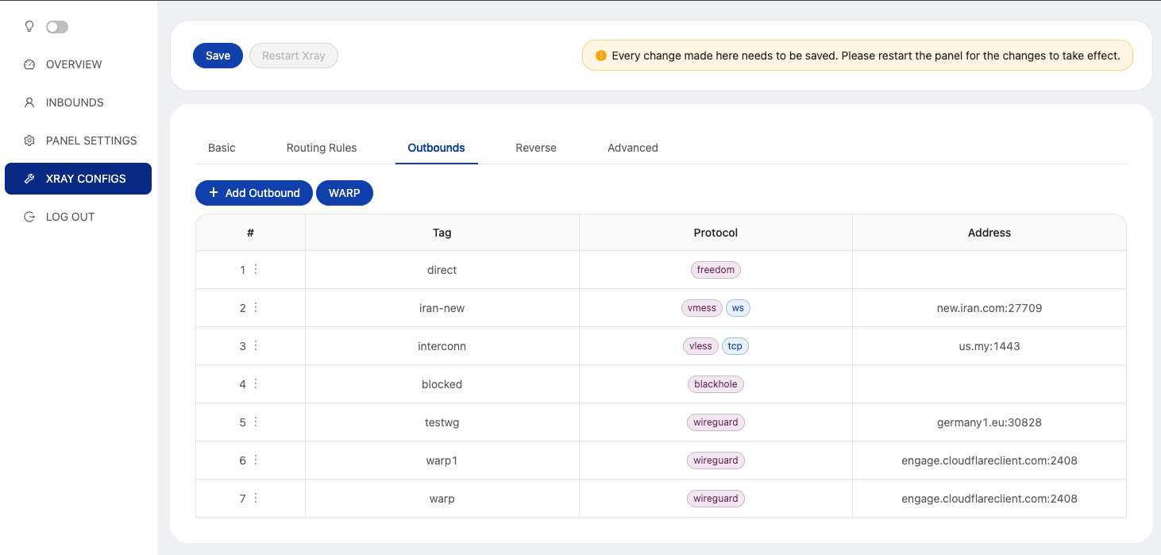Click the warning icon in the alert

[601, 56]
